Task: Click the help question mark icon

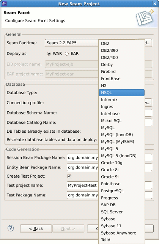Action: [11, 228]
